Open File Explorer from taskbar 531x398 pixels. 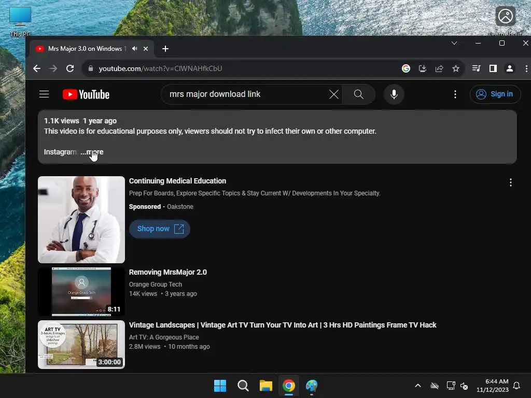(266, 386)
